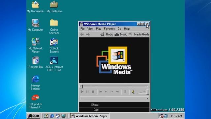Open the Help menu
The image size is (211, 119).
point(127,29)
